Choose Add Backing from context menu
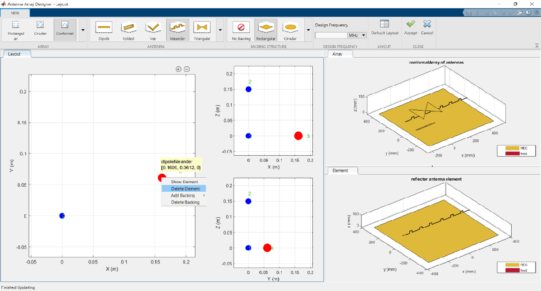This screenshot has width=541, height=291. [x=184, y=195]
